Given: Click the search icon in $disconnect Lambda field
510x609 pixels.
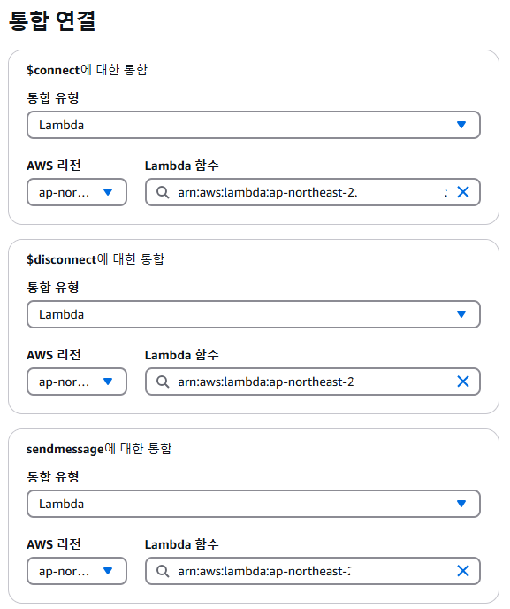Looking at the screenshot, I should (x=163, y=382).
